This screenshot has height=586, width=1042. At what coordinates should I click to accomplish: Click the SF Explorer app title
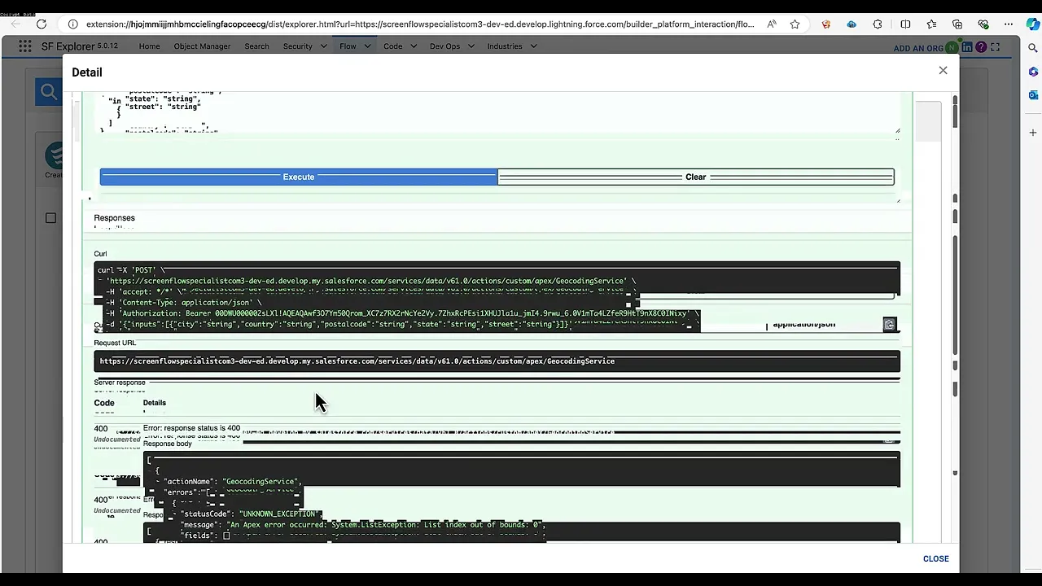coord(66,46)
